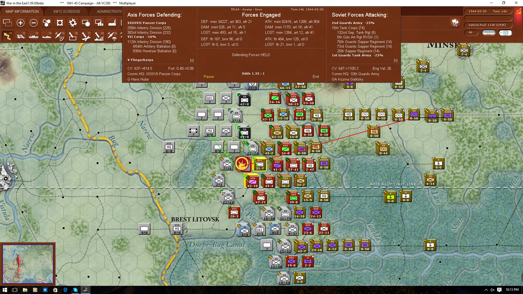Open the Windows Start menu
The width and height of the screenshot is (523, 294).
click(x=5, y=290)
